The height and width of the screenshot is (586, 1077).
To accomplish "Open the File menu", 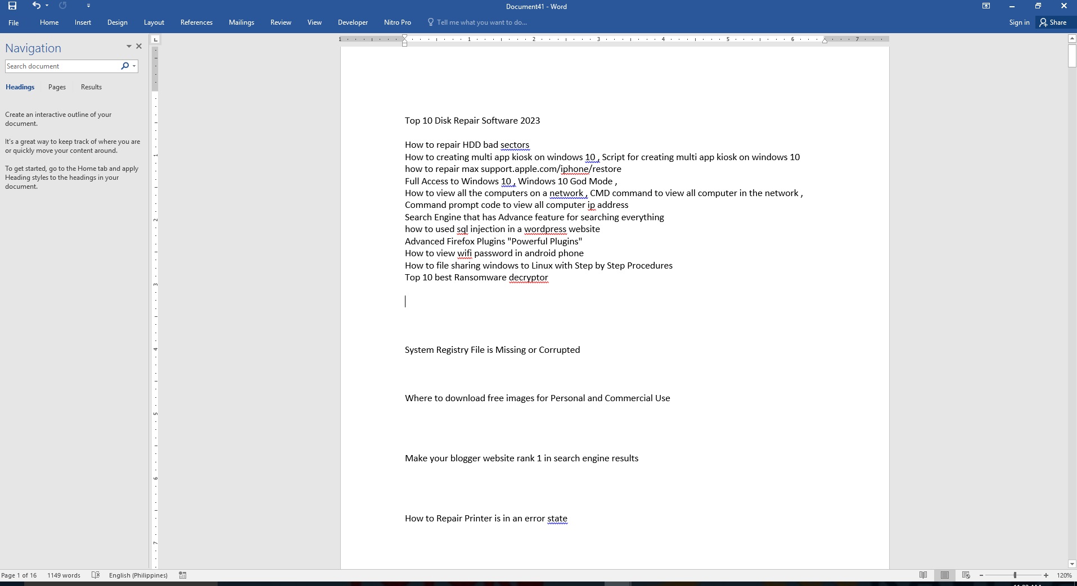I will pos(13,22).
